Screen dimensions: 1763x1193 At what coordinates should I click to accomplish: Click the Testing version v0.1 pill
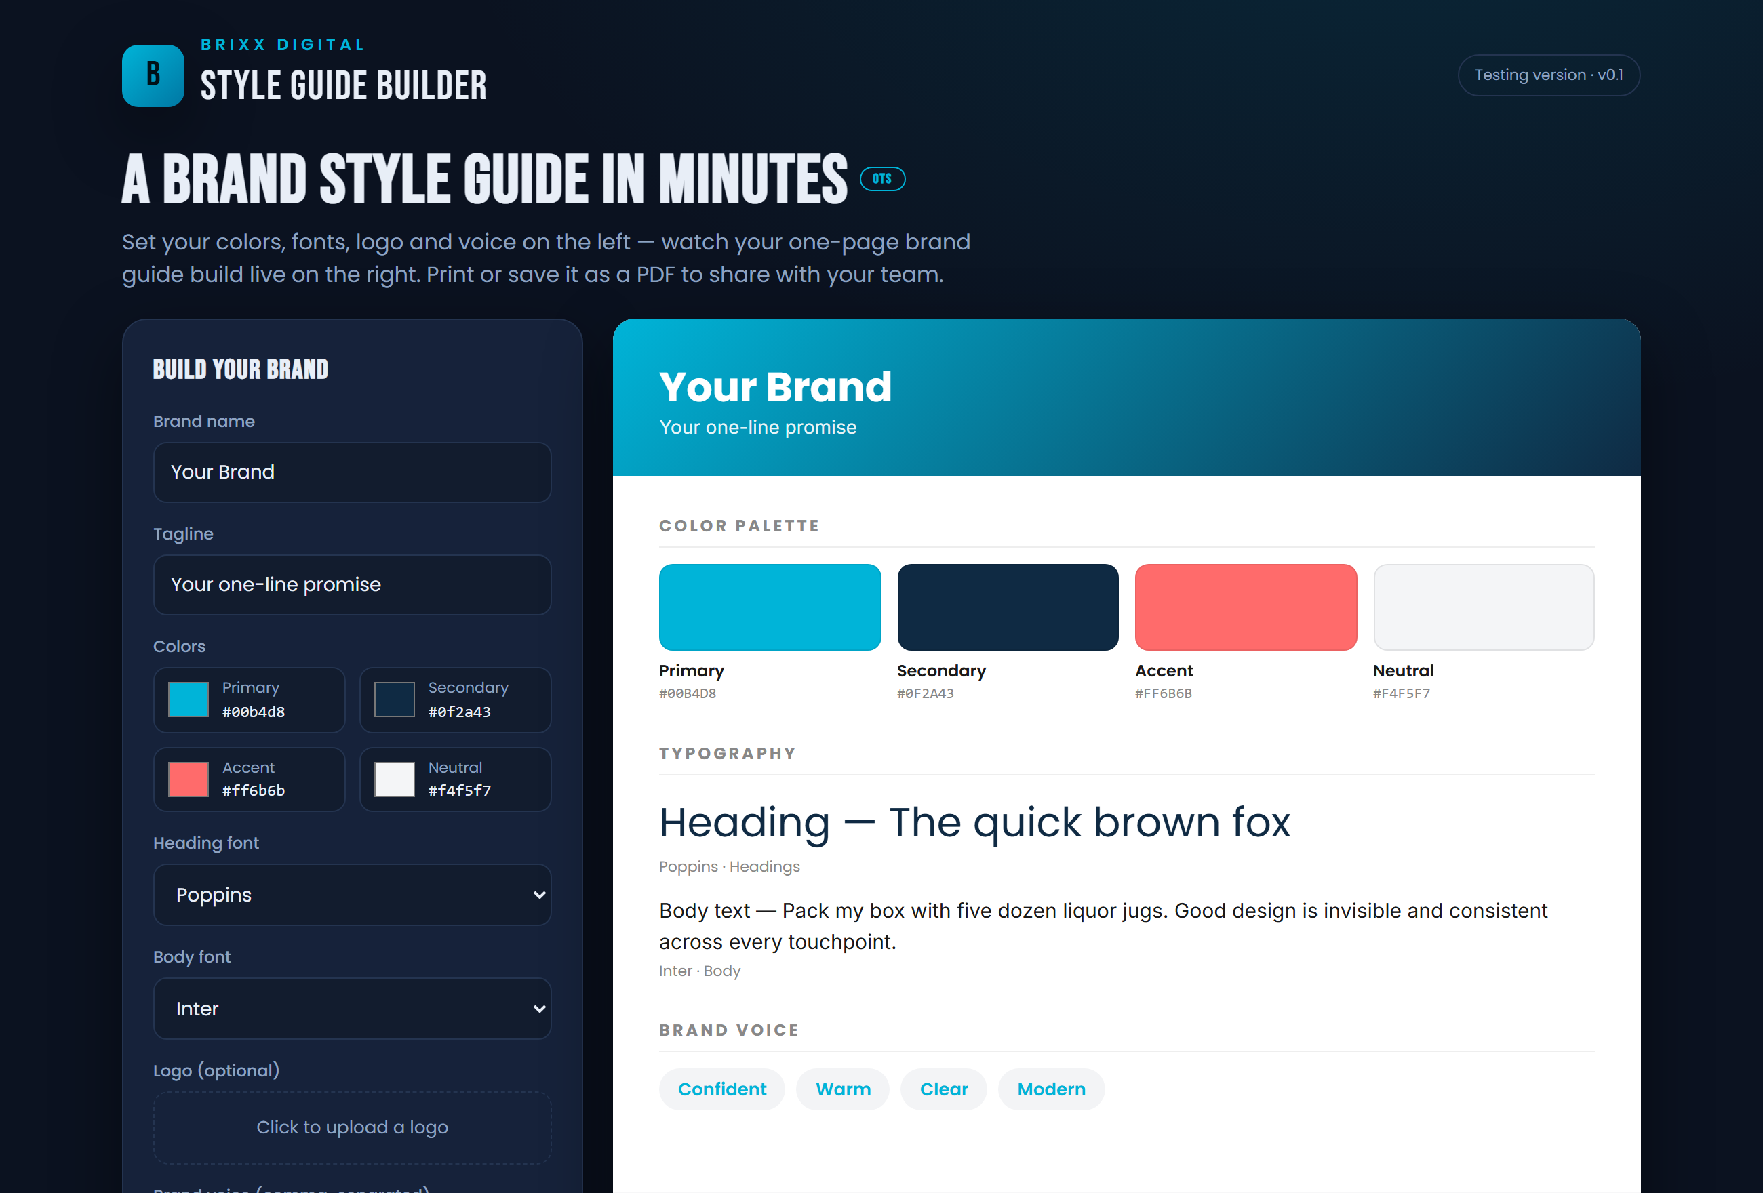click(x=1548, y=75)
